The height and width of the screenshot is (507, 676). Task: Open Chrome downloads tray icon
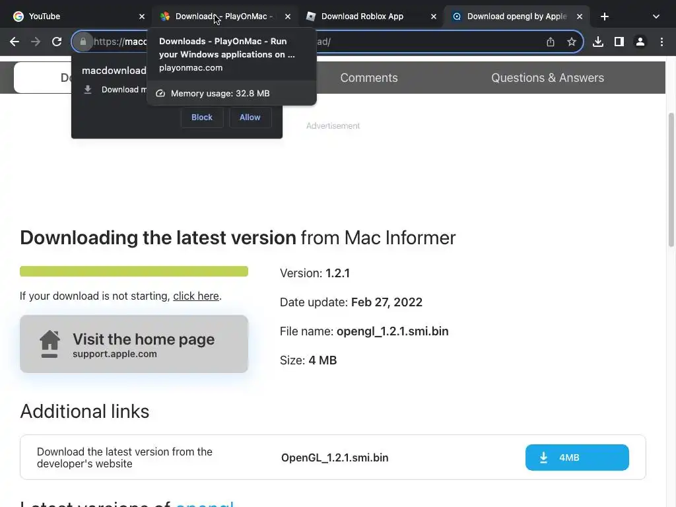pyautogui.click(x=598, y=42)
